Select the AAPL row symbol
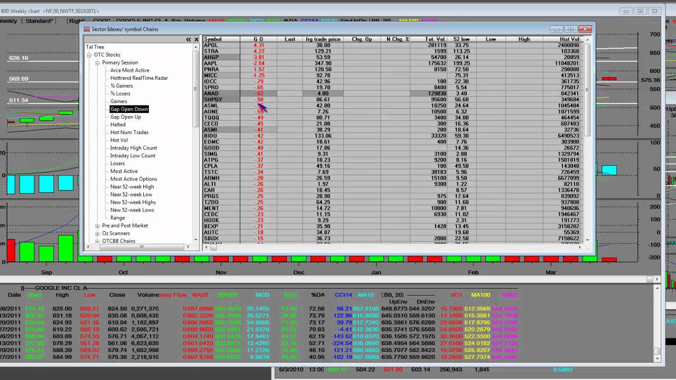676x380 pixels. (211, 63)
